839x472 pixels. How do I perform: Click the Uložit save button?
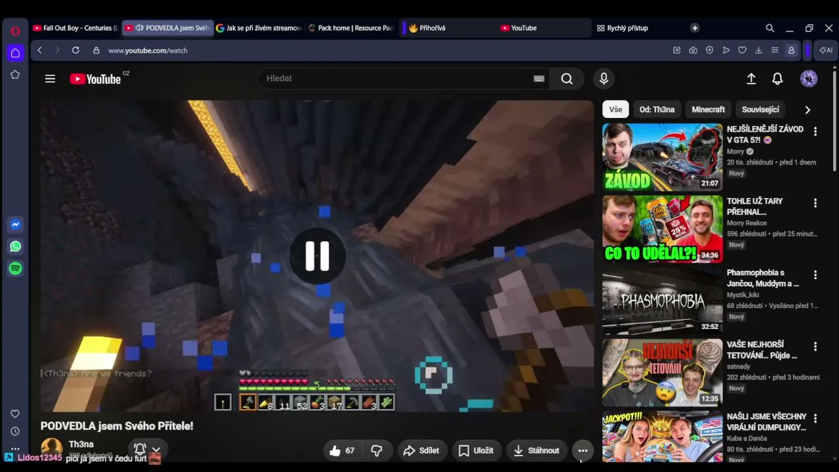[476, 450]
